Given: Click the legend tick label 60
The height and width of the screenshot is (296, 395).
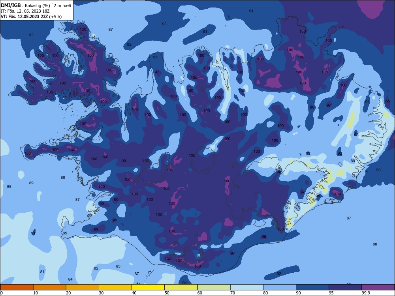Looking at the screenshot, I should click(200, 293).
